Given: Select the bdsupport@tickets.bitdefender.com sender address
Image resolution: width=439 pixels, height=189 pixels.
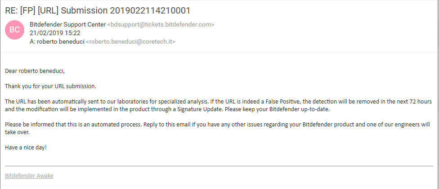Looking at the screenshot, I should point(161,24).
